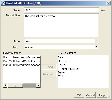Click into the Name input field

coord(61,10)
